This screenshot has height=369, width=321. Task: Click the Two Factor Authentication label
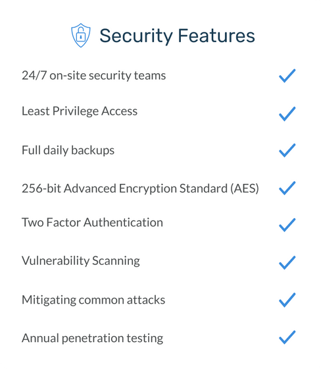coord(92,223)
